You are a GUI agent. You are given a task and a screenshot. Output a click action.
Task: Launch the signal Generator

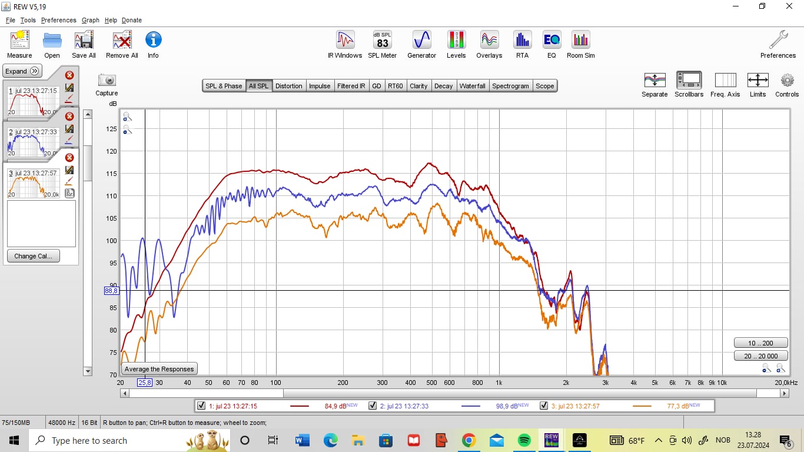click(x=422, y=41)
